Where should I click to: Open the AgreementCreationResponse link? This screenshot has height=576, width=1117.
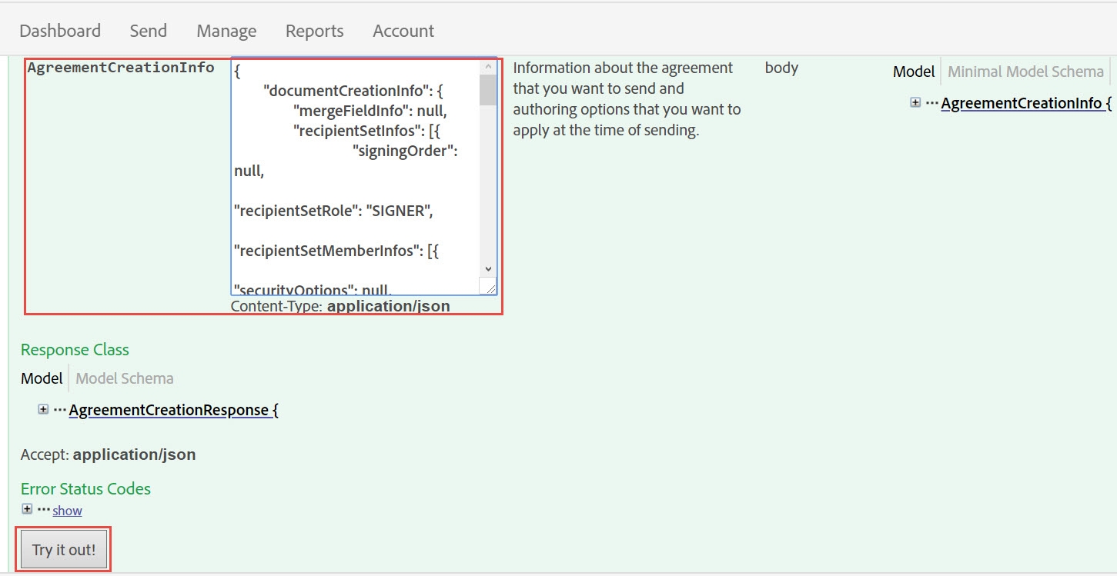172,409
